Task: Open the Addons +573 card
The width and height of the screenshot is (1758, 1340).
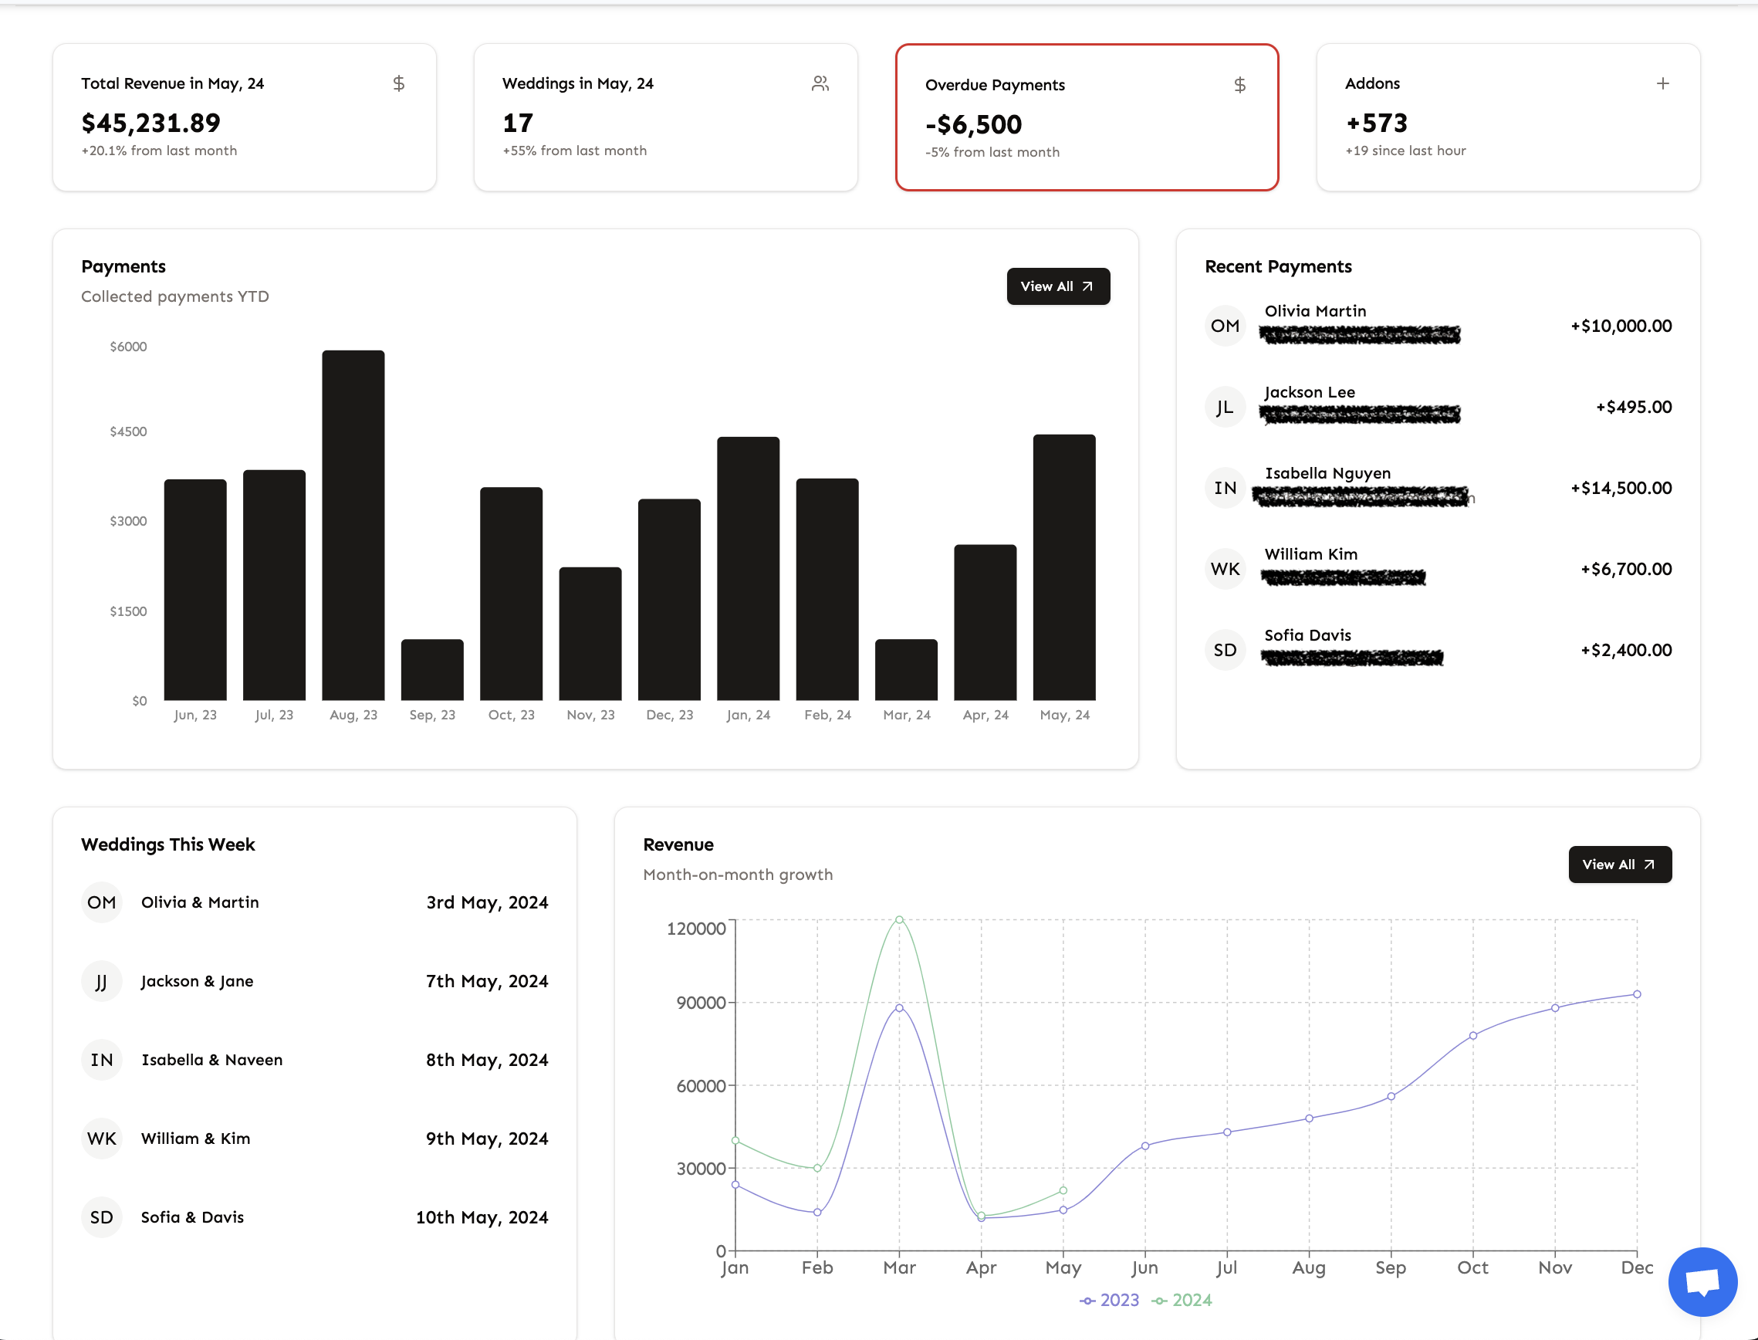Action: [1508, 117]
